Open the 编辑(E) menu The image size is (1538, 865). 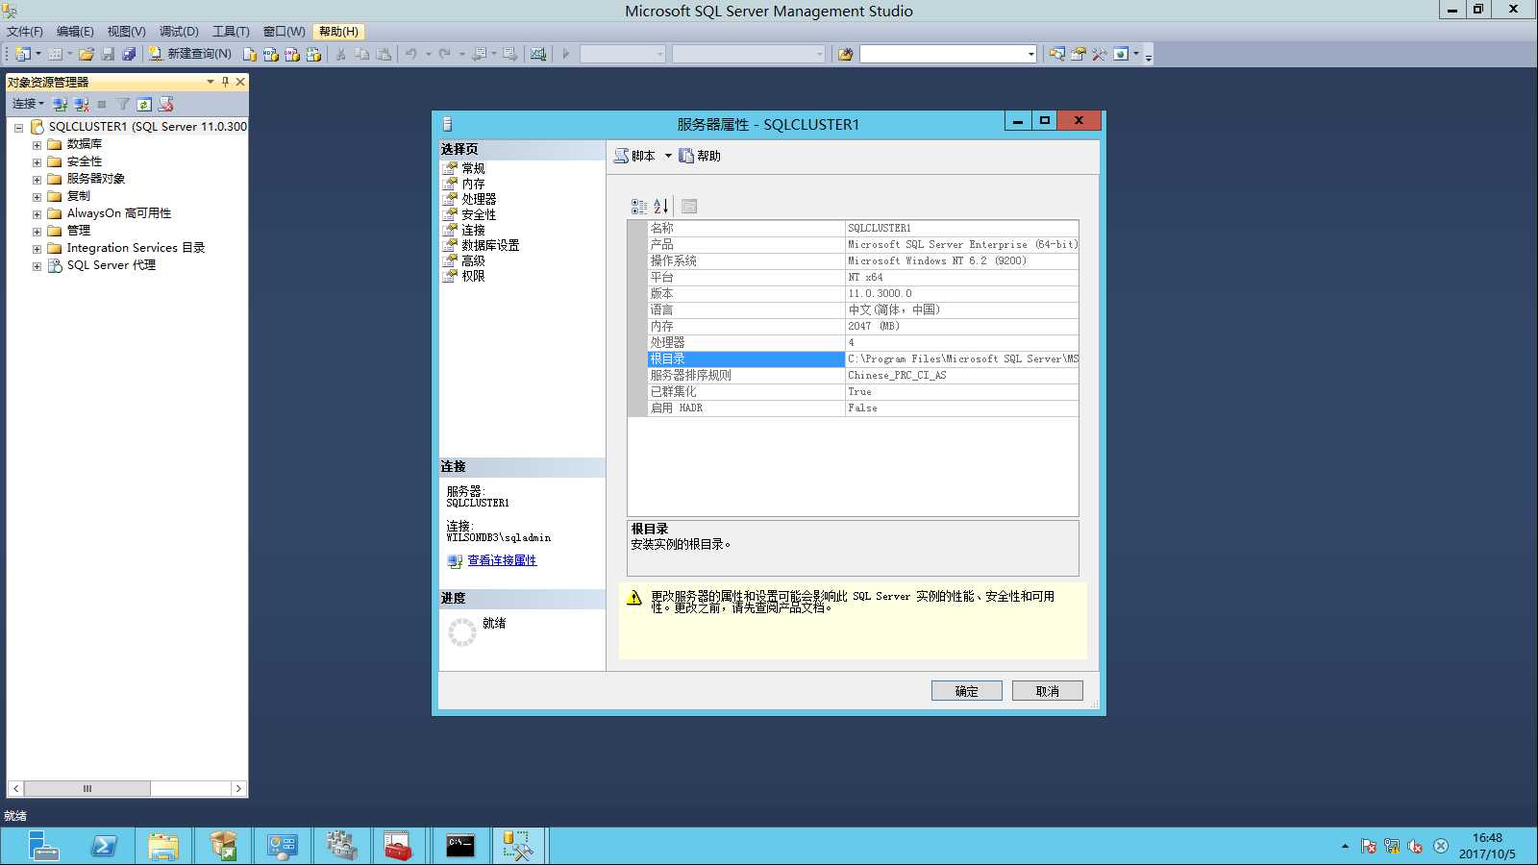(75, 32)
